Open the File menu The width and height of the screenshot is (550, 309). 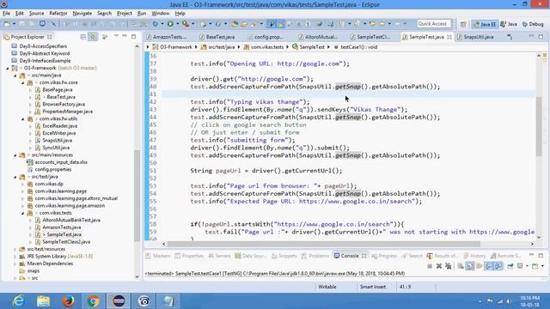pyautogui.click(x=6, y=14)
